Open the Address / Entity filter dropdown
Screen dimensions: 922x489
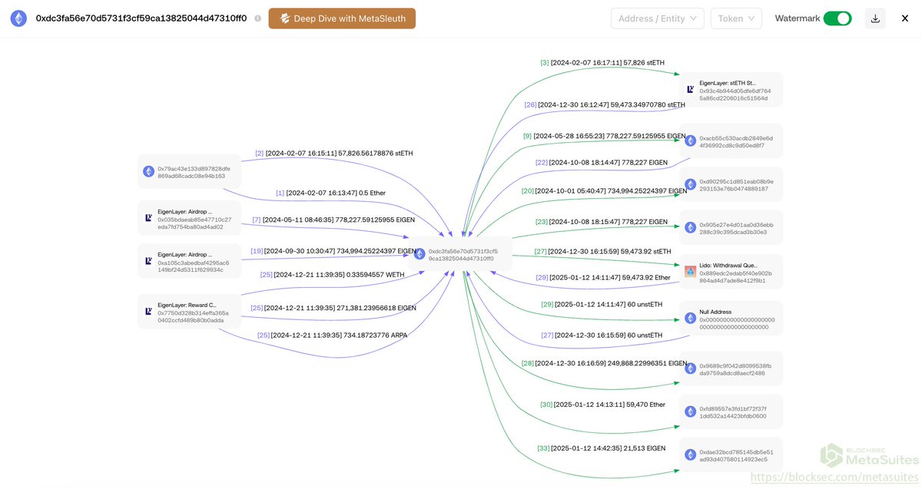658,18
